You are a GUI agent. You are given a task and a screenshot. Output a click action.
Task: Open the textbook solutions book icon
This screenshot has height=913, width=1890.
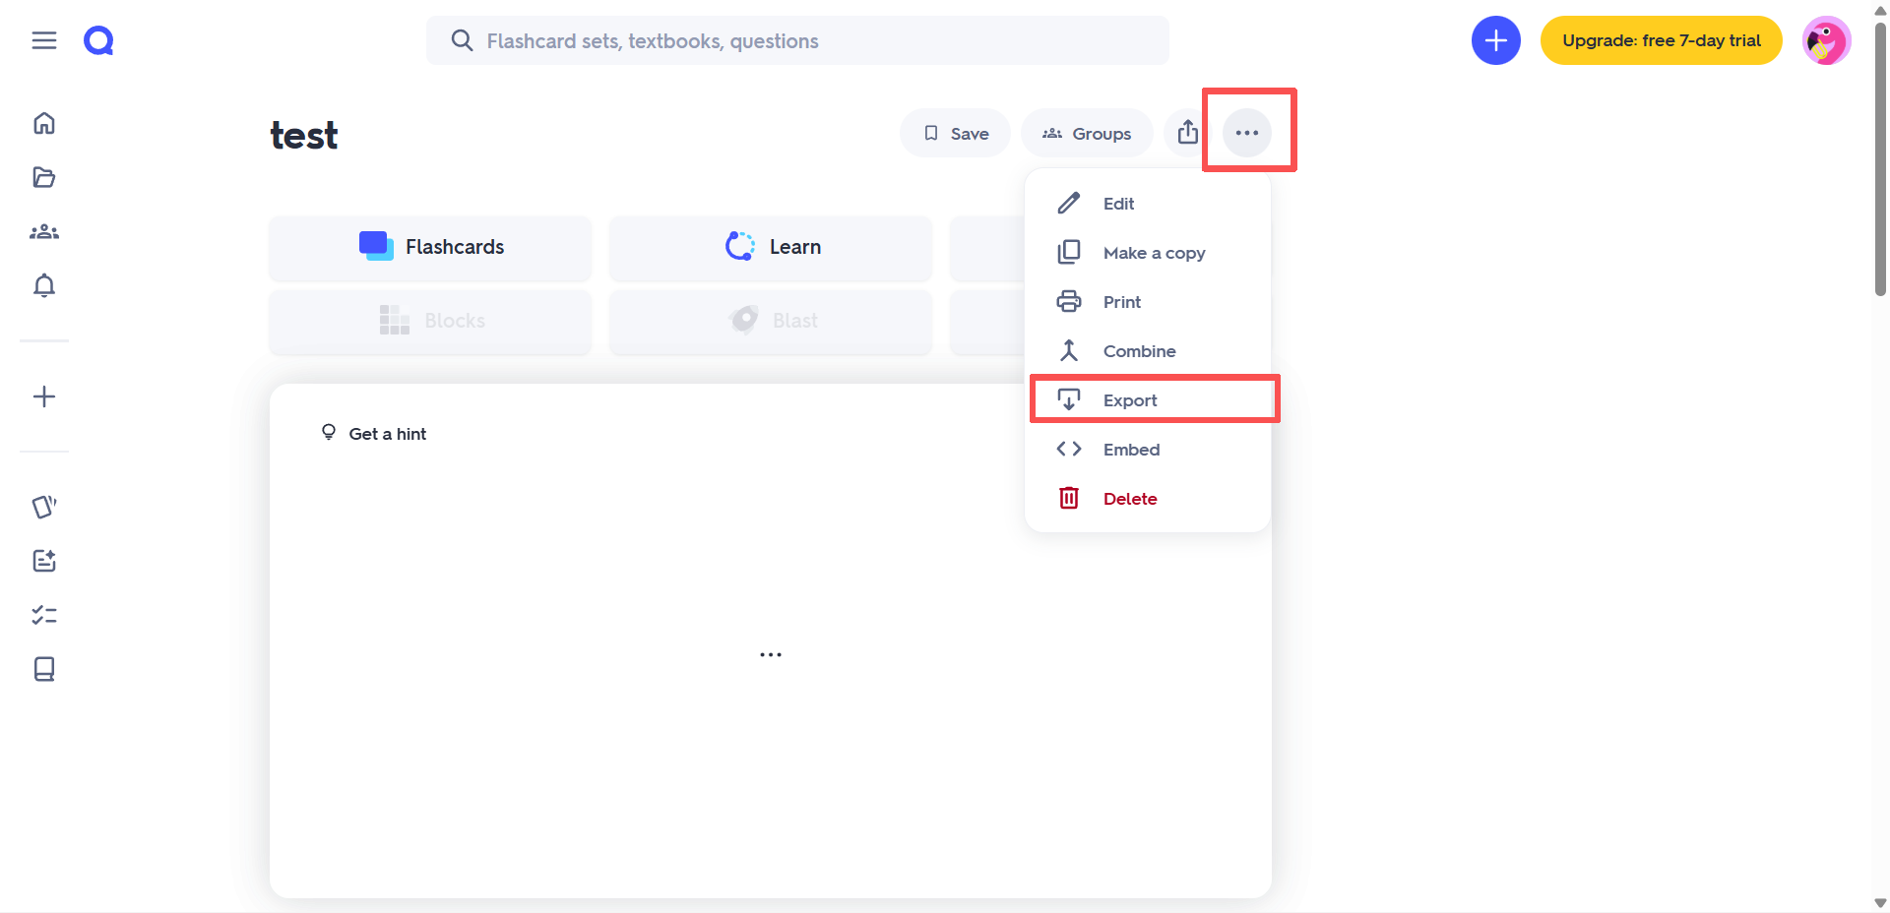tap(44, 669)
